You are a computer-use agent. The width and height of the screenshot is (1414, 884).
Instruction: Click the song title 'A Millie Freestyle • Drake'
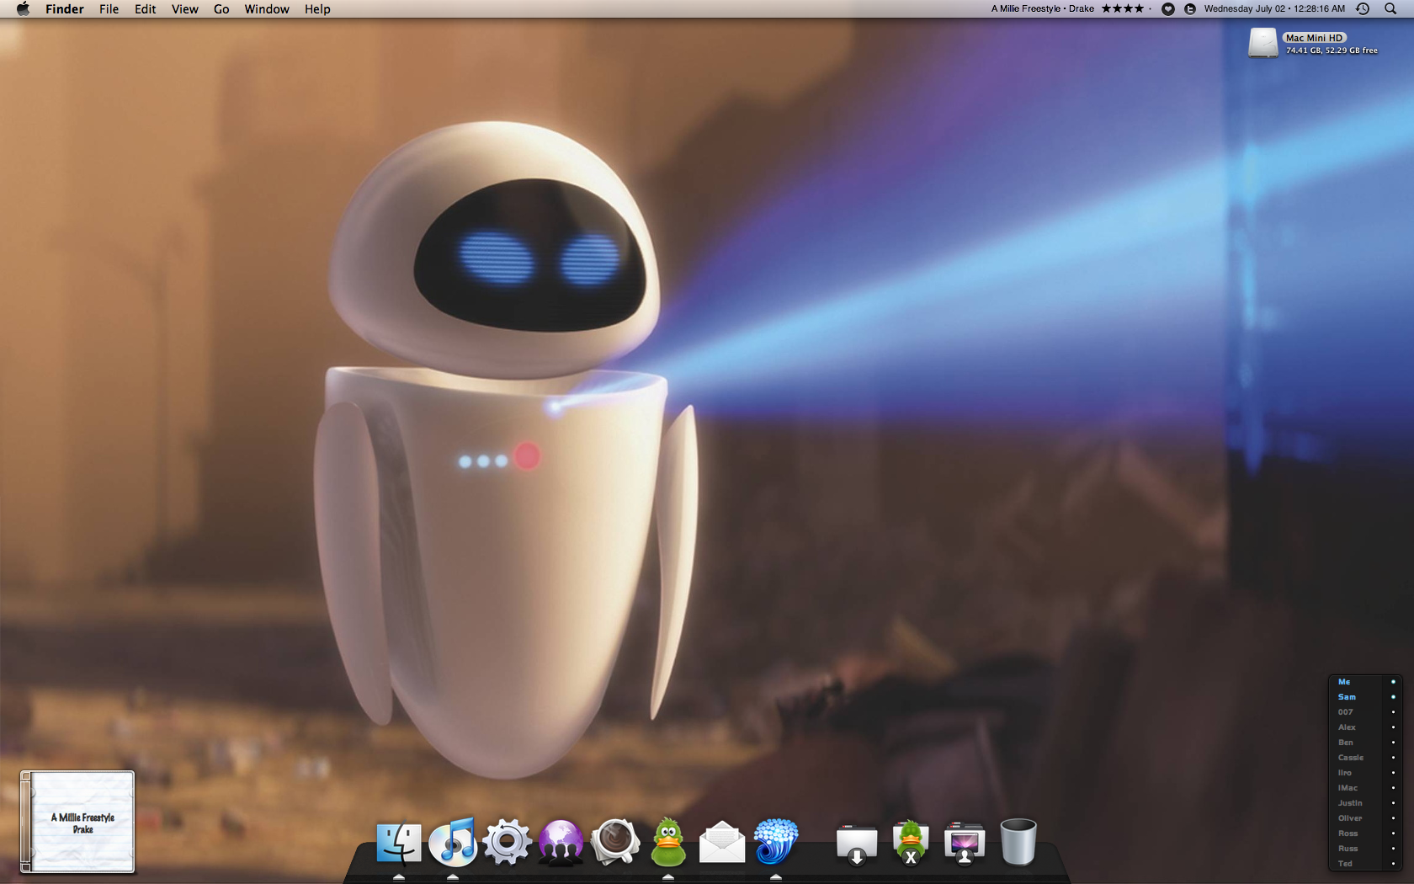click(x=1043, y=8)
